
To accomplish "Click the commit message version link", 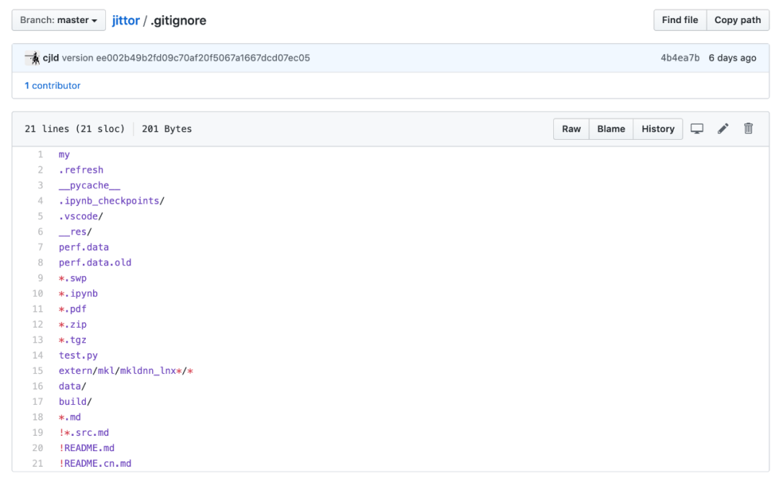I will 185,58.
